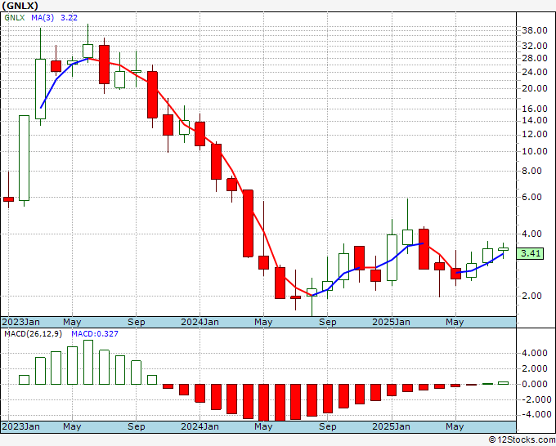Click the 10.00 price axis label
556x446 pixels.
coord(535,151)
